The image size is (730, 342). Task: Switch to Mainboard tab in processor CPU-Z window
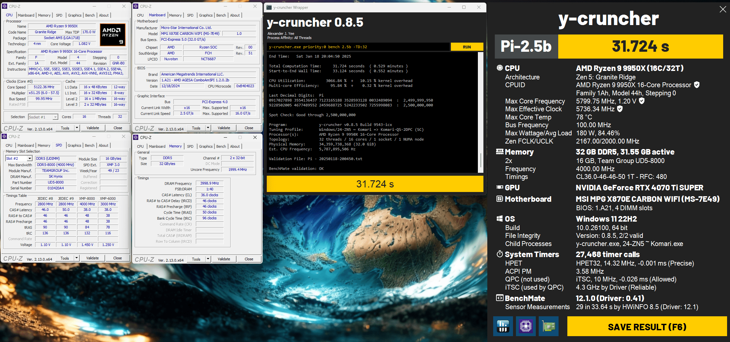pyautogui.click(x=26, y=15)
